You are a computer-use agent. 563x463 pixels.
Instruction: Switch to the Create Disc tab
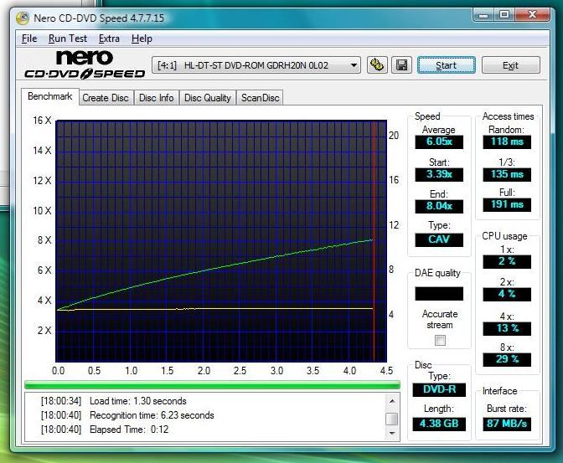coord(106,98)
